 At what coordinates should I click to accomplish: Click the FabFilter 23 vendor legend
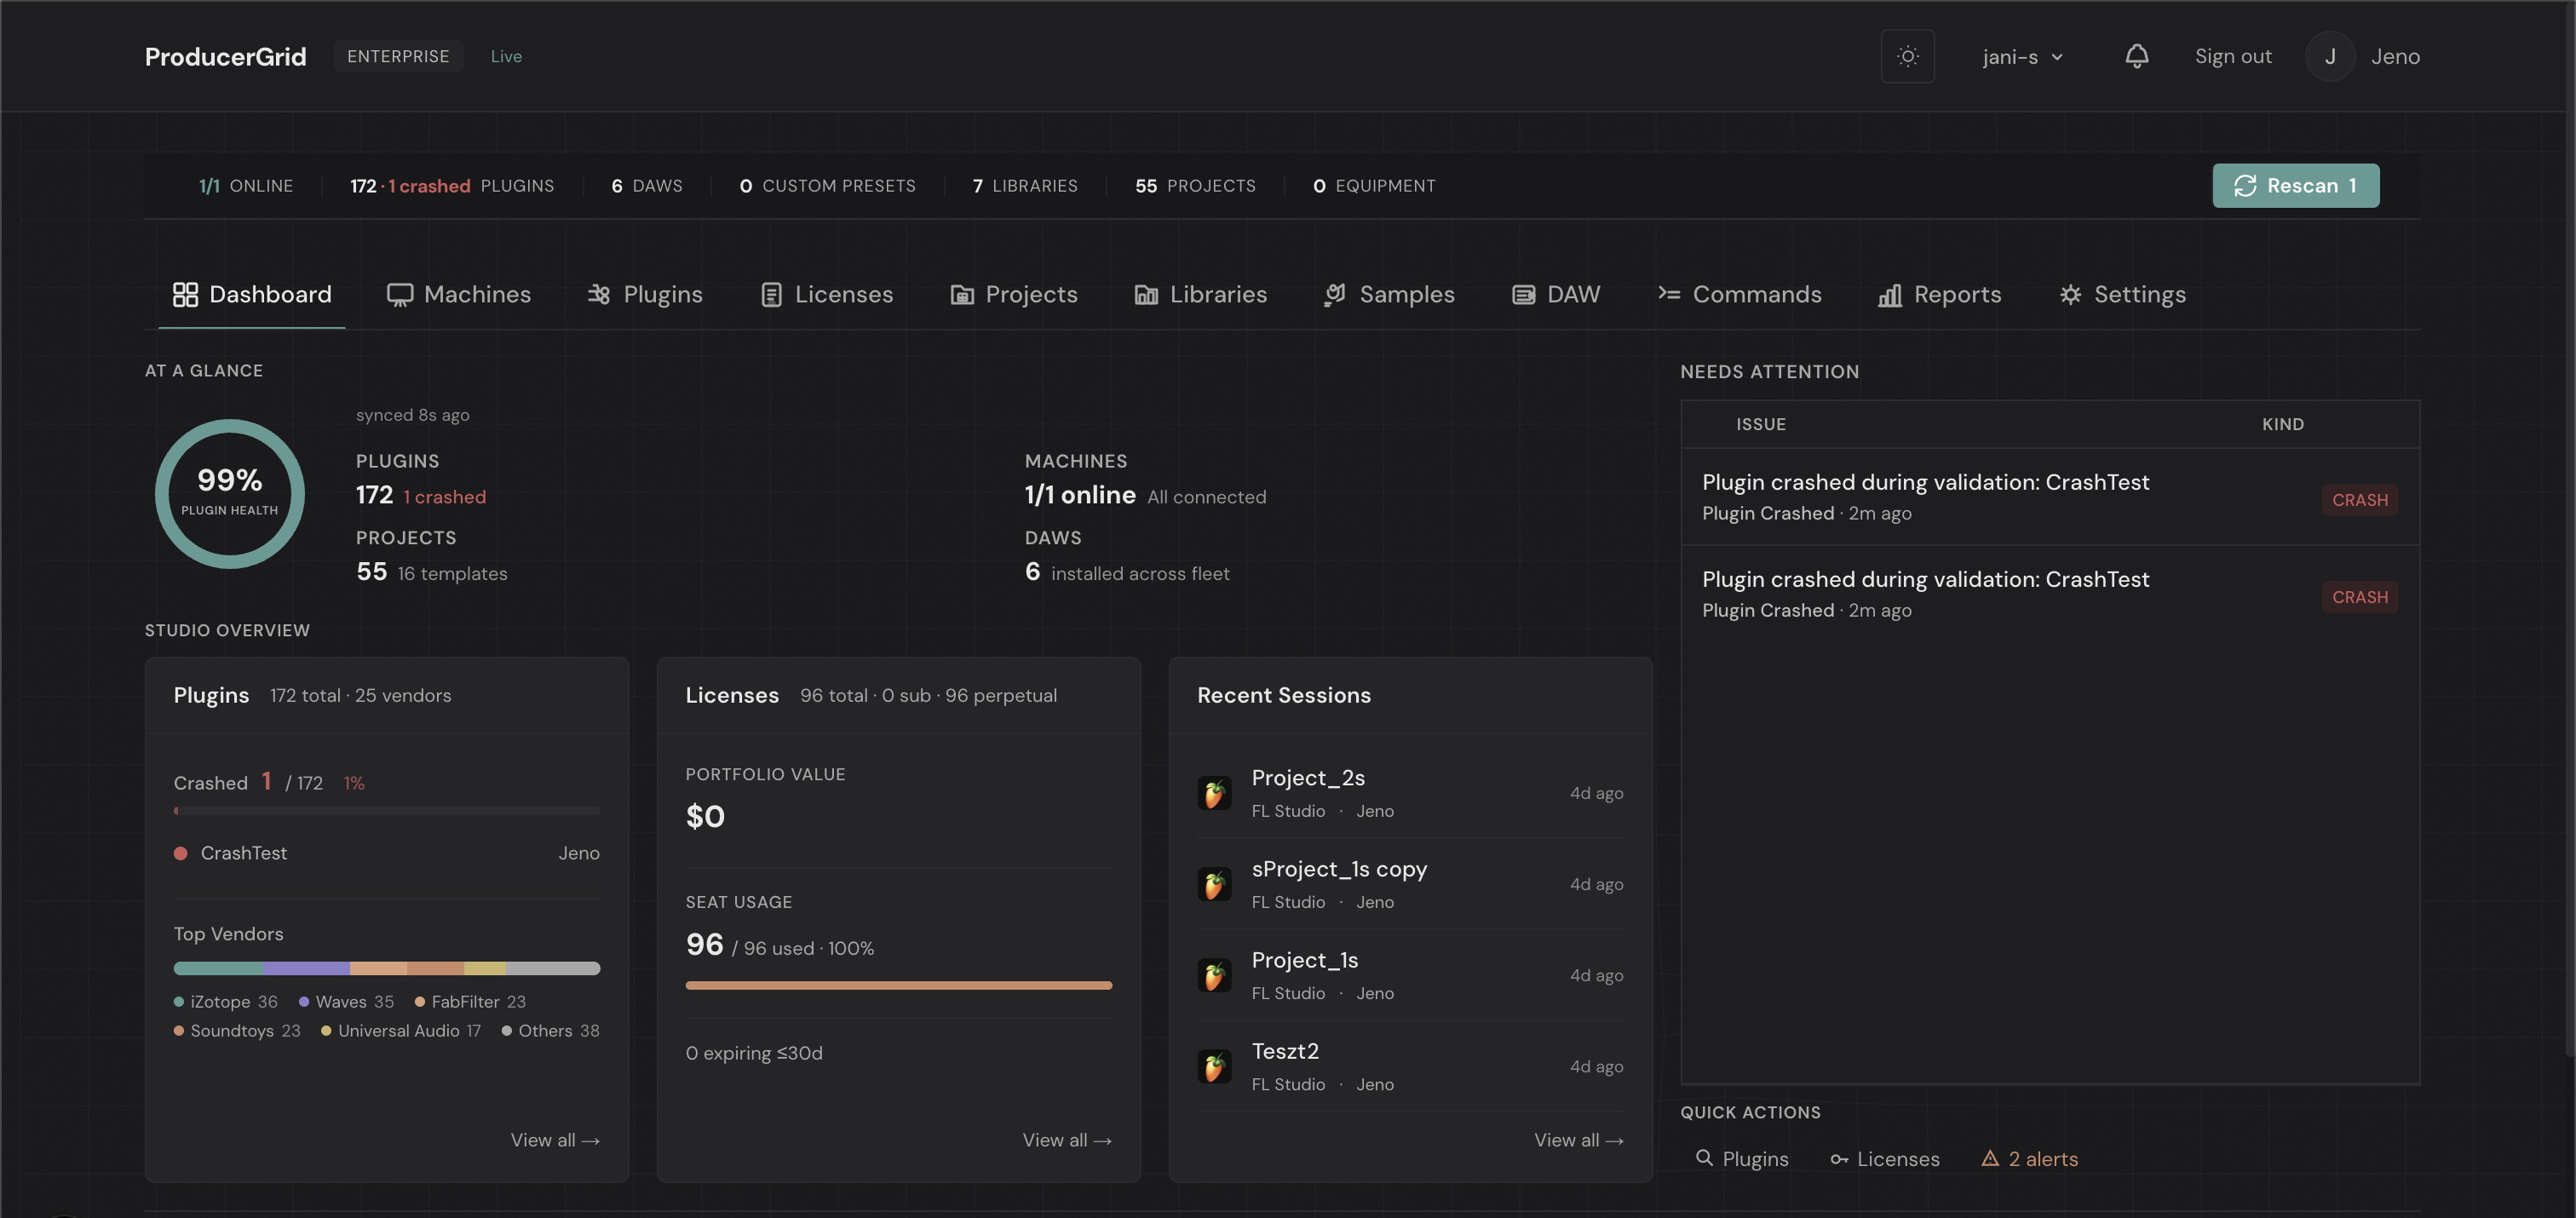[x=470, y=1001]
